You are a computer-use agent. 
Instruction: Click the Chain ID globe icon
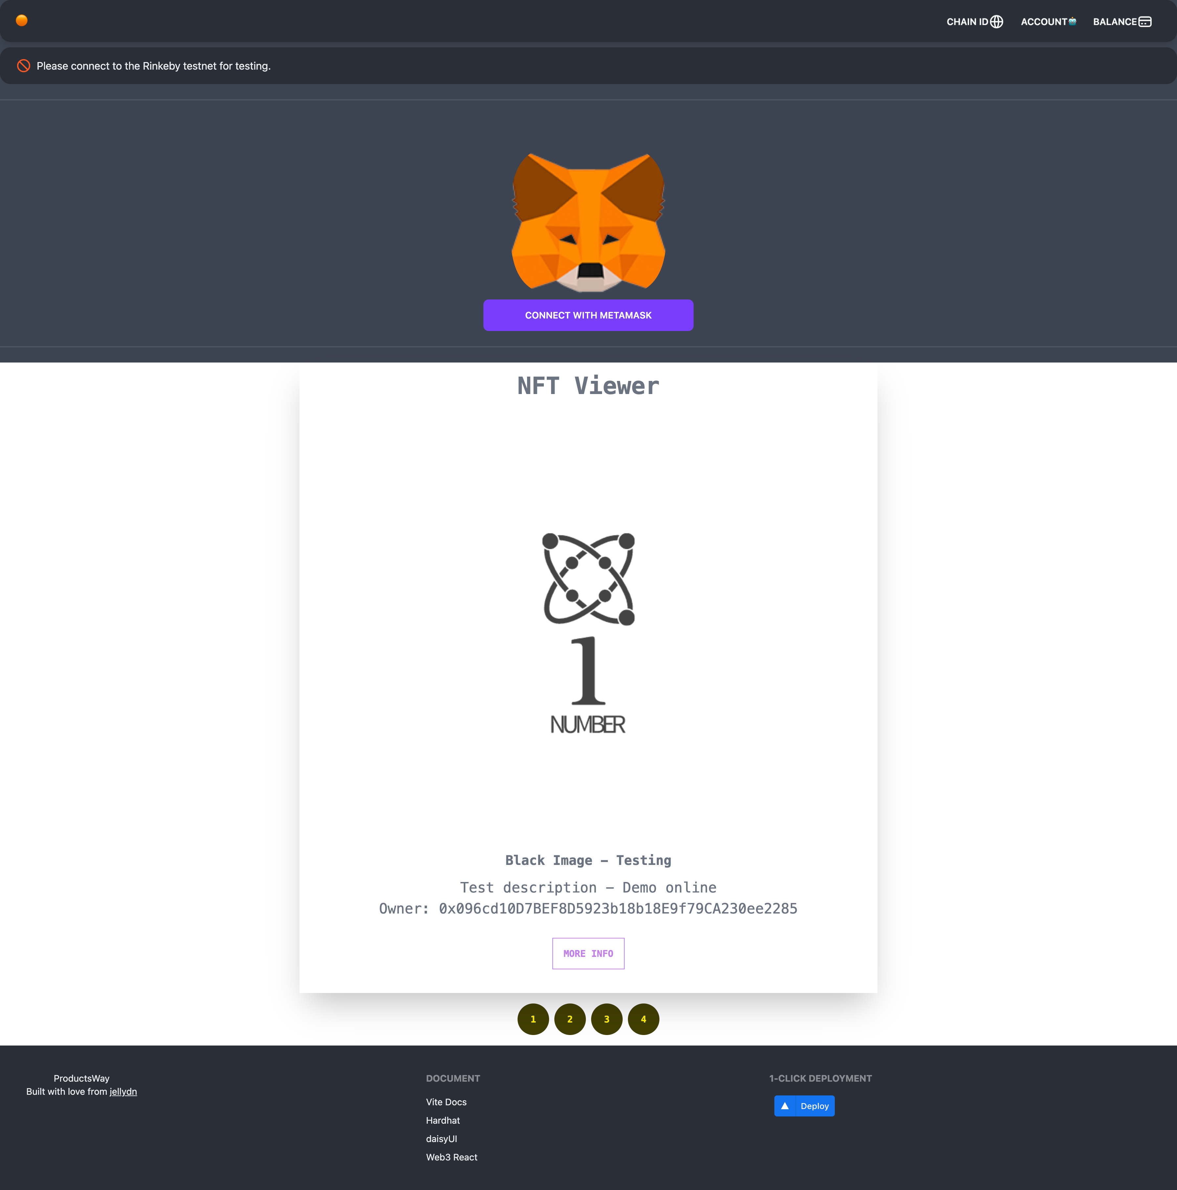pos(996,22)
